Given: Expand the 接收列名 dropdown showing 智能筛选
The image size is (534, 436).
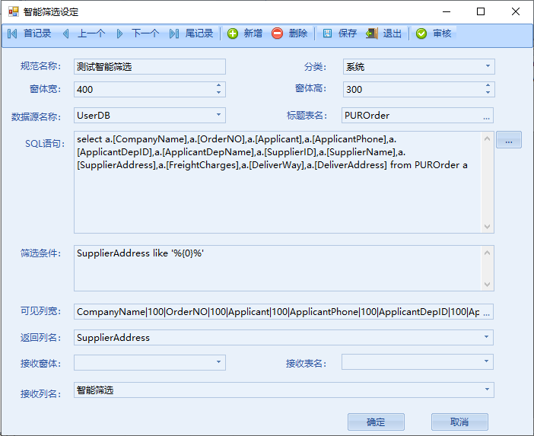Looking at the screenshot, I should click(x=487, y=390).
